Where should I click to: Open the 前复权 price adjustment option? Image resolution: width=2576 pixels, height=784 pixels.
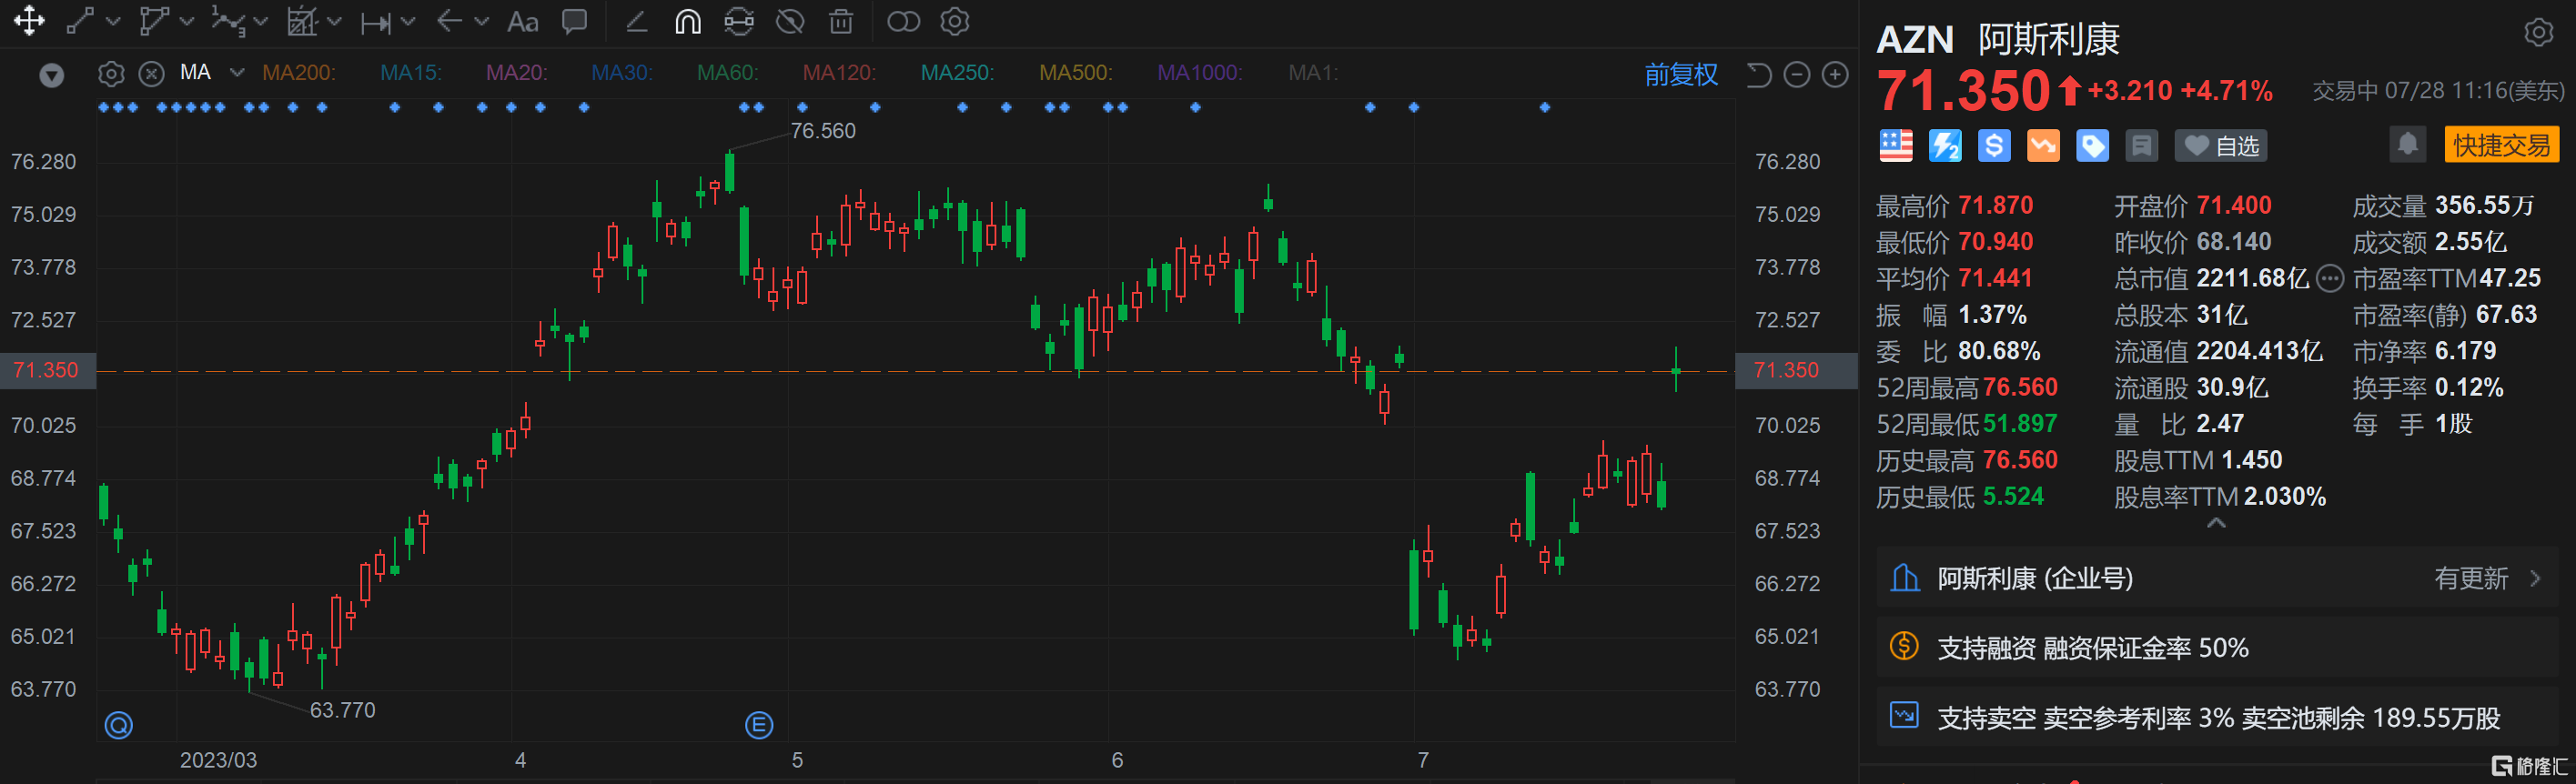1681,74
